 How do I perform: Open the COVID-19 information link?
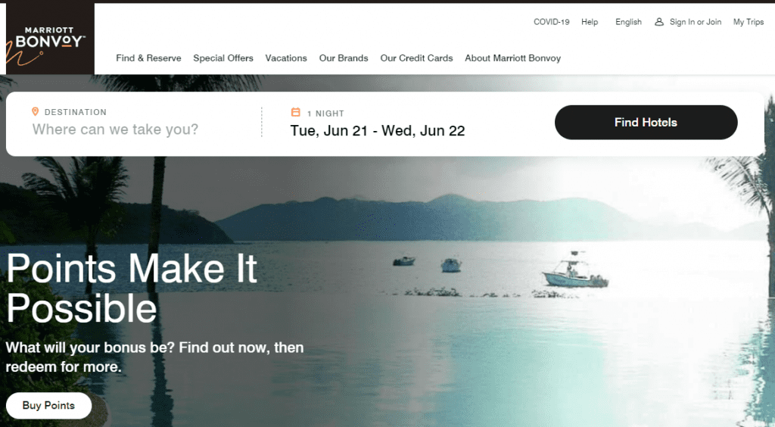coord(552,22)
